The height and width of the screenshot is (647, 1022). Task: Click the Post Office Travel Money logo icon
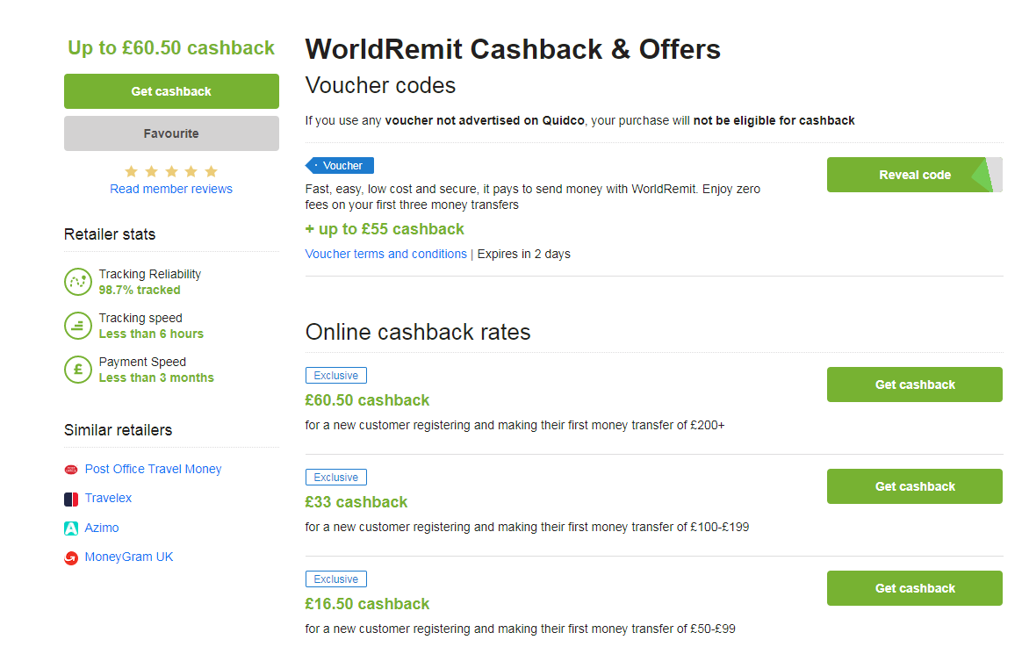[x=71, y=469]
